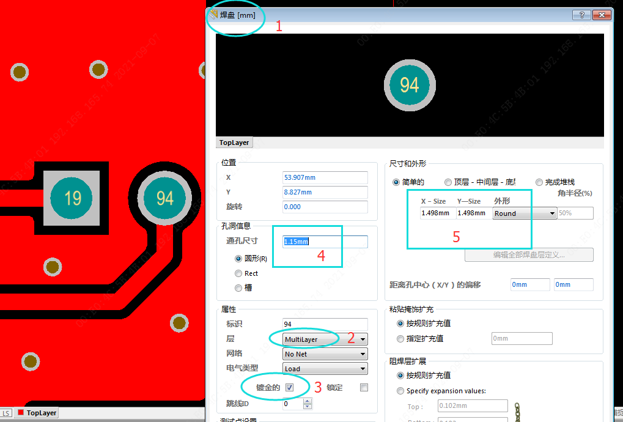This screenshot has height=422, width=623.
Task: Click pad 94 in the black preview
Action: (x=410, y=85)
